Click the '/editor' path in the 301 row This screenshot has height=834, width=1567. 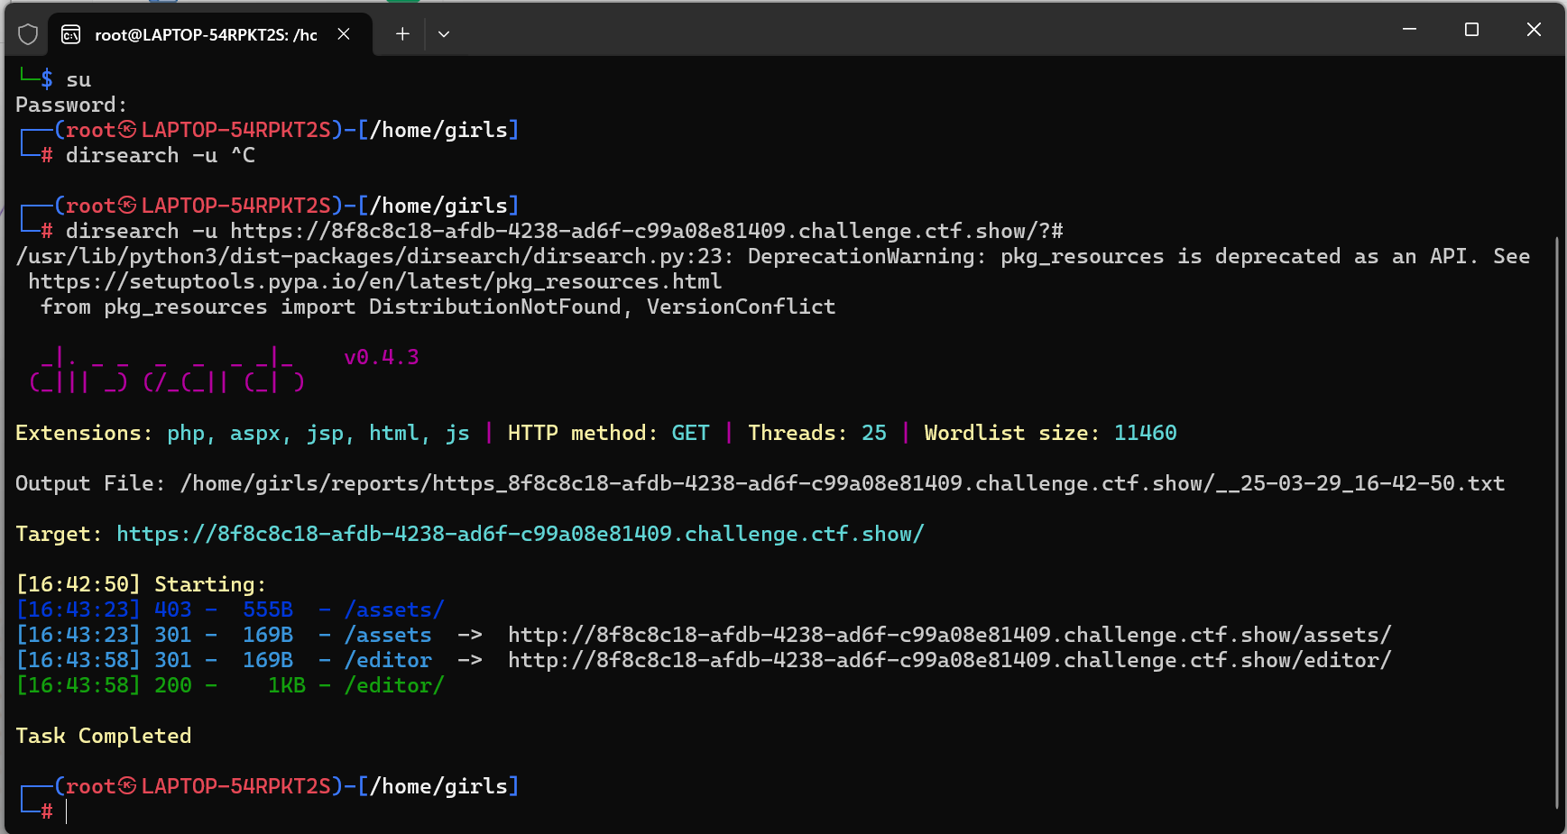pos(388,660)
